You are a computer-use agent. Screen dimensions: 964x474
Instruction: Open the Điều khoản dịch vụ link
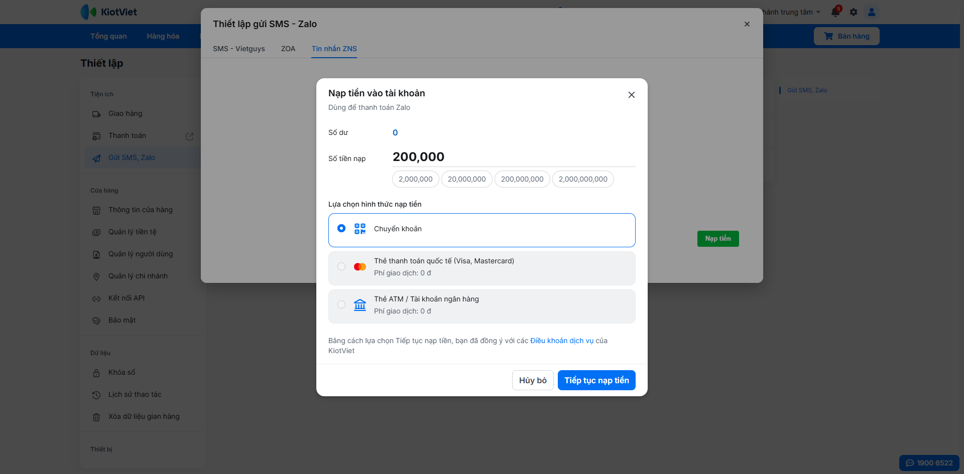(x=562, y=341)
